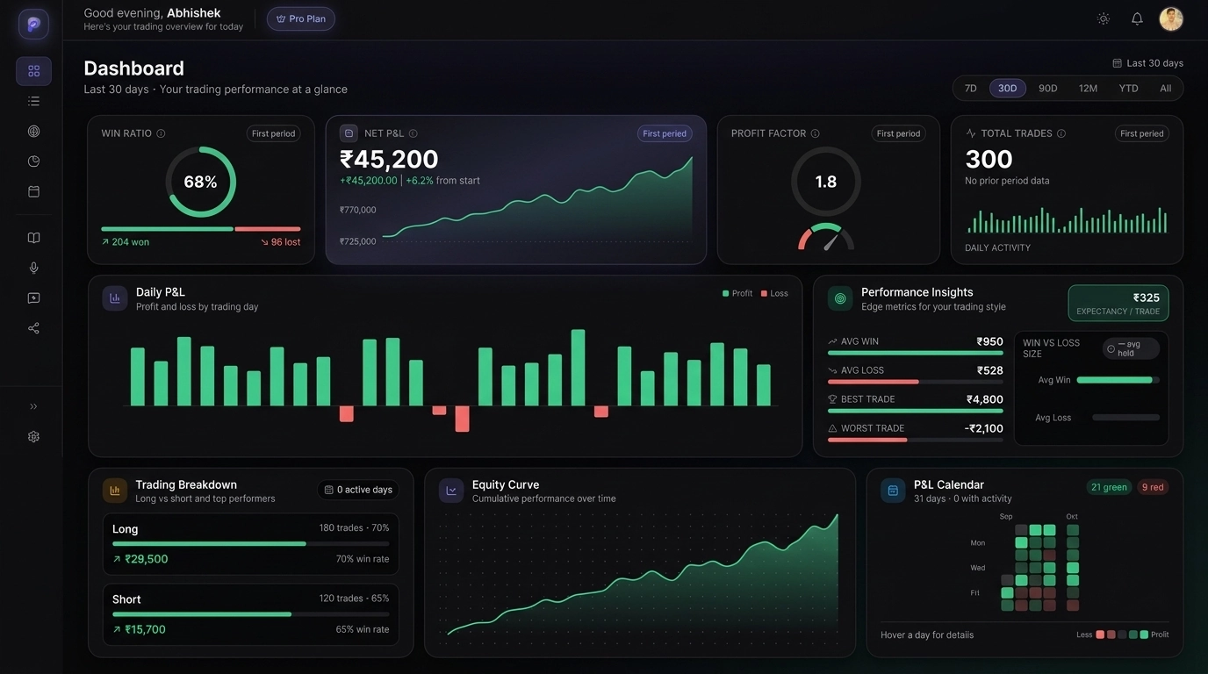
Task: Select the All time range
Action: tap(1165, 88)
